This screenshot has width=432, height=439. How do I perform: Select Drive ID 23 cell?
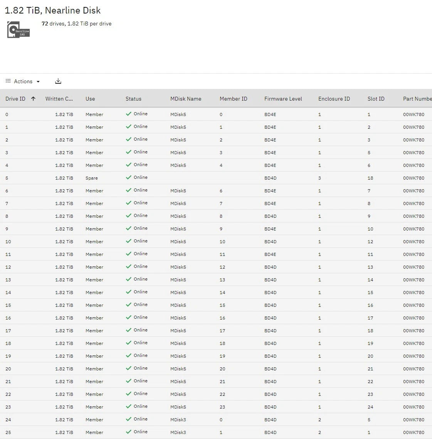(8, 407)
